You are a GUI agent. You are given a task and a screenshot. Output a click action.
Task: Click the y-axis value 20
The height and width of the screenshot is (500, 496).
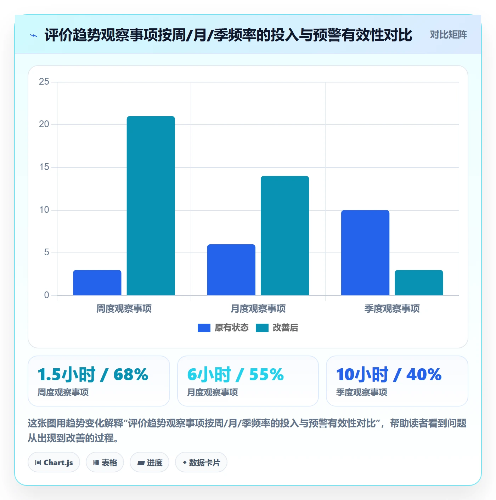point(44,124)
